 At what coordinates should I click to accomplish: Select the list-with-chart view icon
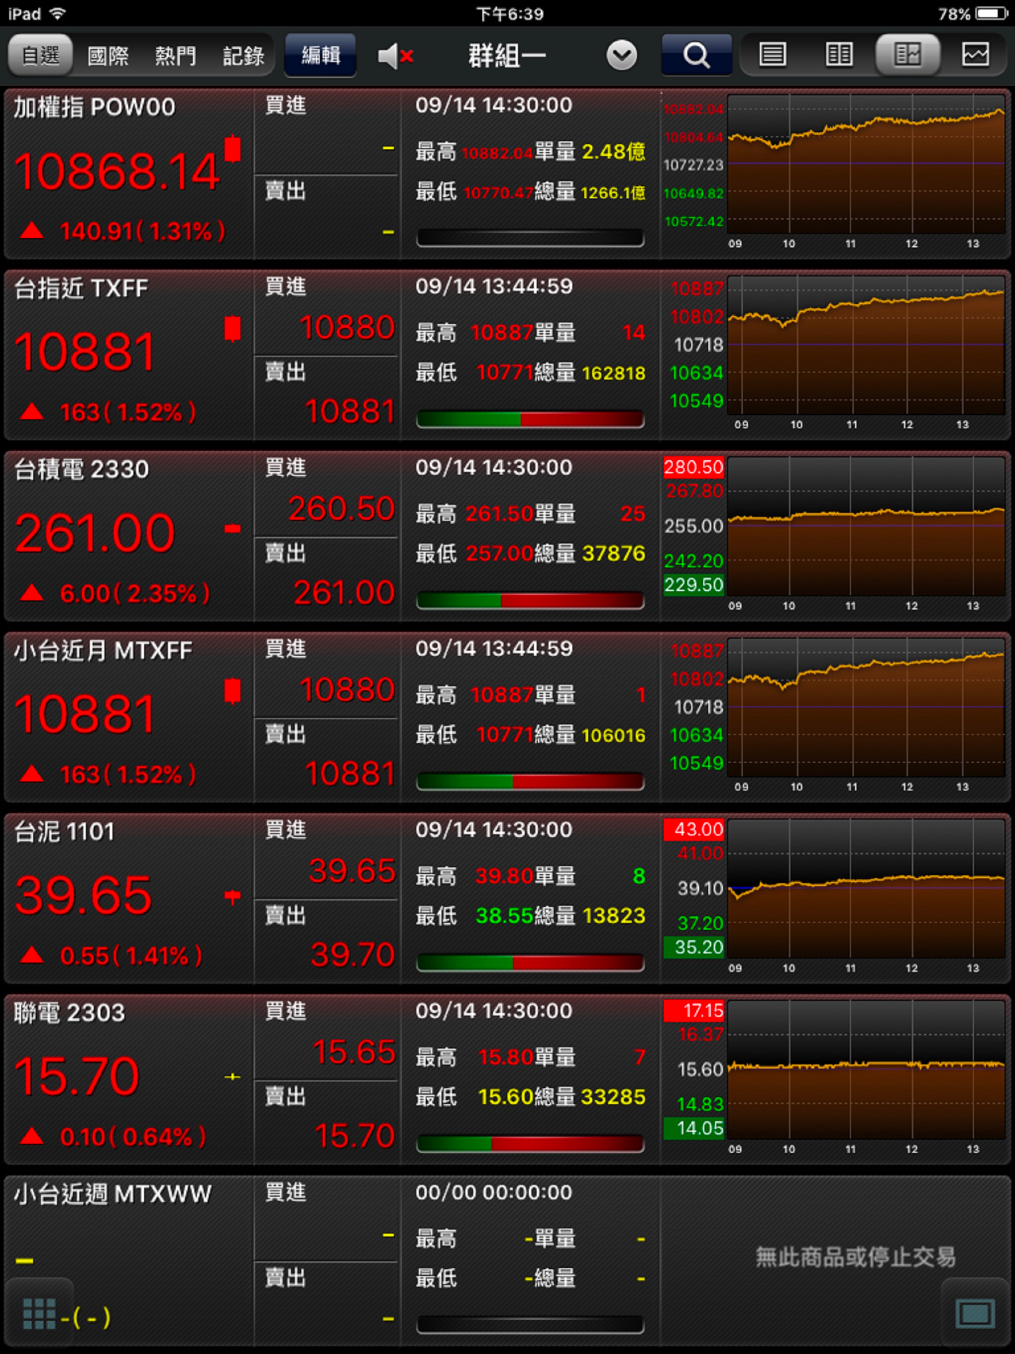pos(907,55)
